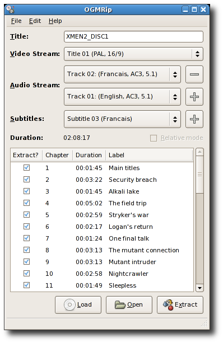The image size is (223, 343).
Task: Open the Edit menu
Action: click(x=35, y=21)
